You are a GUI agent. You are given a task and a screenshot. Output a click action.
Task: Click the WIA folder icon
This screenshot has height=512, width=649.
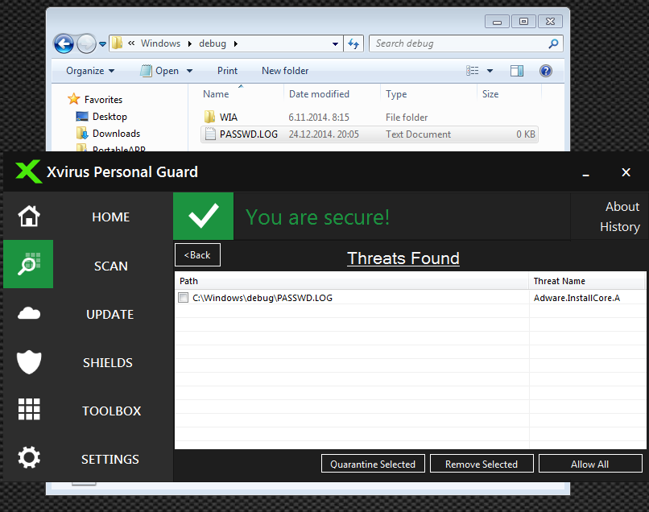[210, 118]
